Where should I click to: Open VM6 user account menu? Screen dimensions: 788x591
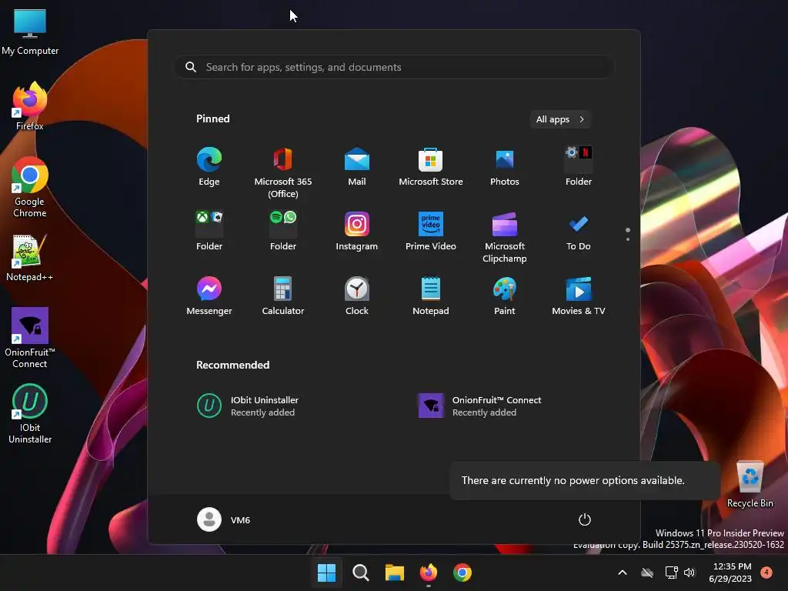pyautogui.click(x=224, y=519)
